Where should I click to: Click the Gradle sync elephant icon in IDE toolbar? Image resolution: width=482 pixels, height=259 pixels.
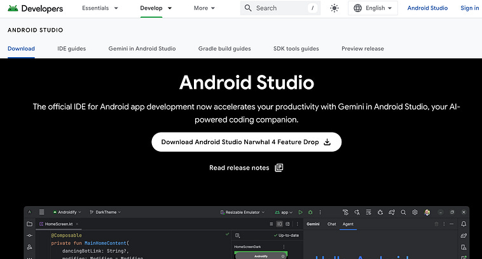click(392, 212)
